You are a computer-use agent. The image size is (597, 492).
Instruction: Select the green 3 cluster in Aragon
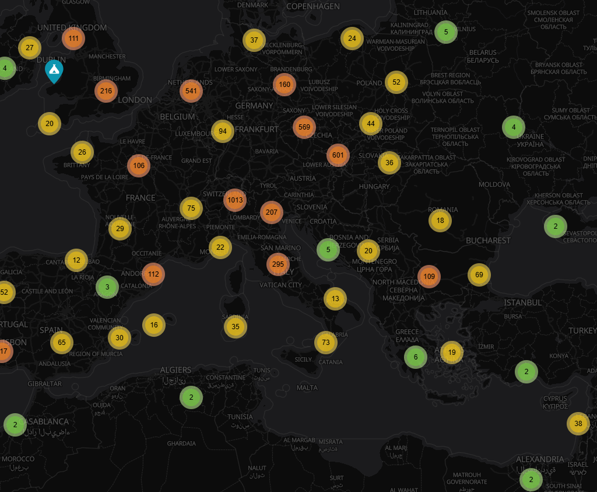click(107, 287)
